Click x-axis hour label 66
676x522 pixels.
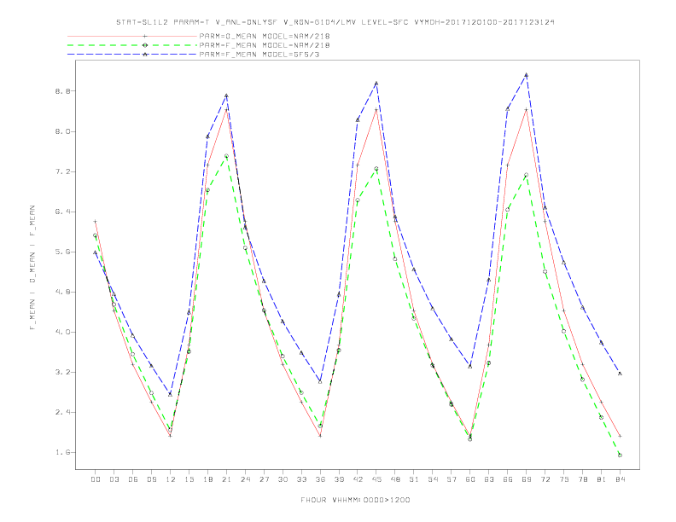pyautogui.click(x=508, y=479)
